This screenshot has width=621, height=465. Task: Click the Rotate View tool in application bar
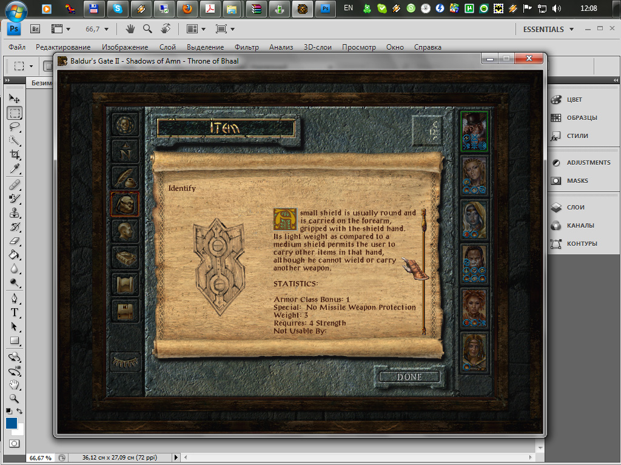[166, 28]
